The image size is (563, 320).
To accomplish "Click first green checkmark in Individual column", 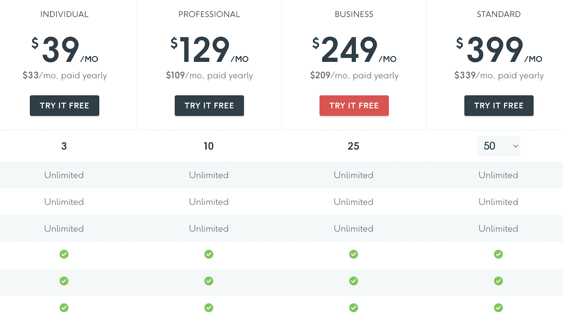I will 64,254.
